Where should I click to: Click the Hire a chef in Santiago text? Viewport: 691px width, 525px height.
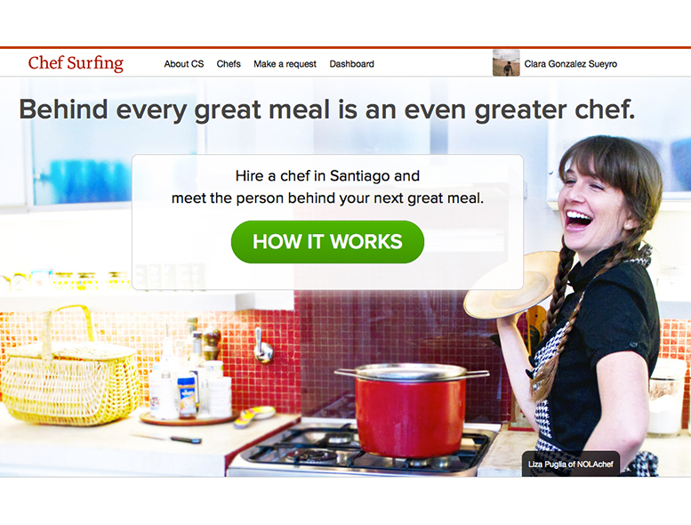[x=327, y=176]
